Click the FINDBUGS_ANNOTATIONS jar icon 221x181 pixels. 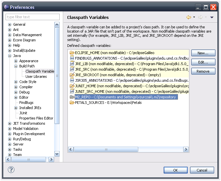72,58
